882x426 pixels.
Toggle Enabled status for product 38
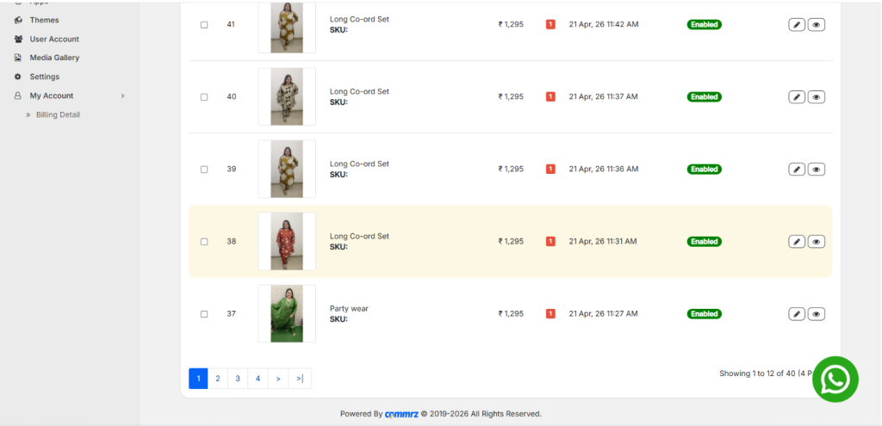click(x=705, y=242)
